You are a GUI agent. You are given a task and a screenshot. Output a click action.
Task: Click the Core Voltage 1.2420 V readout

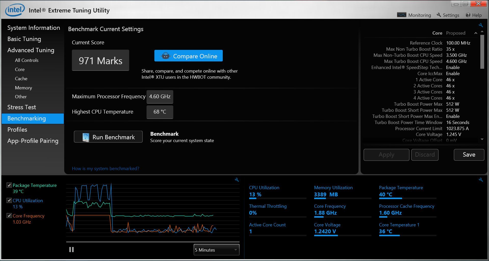(325, 231)
